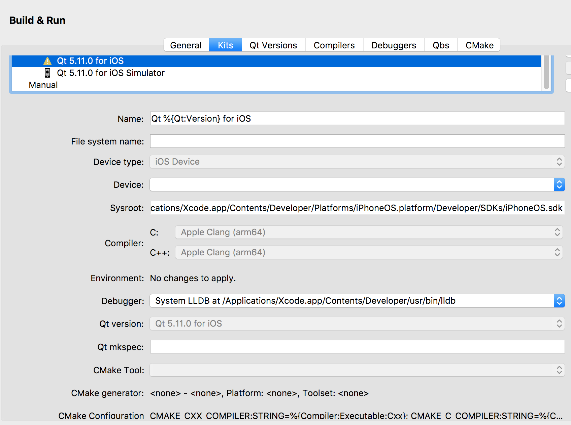The width and height of the screenshot is (571, 425).
Task: Open the C++ compiler dropdown
Action: (369, 252)
